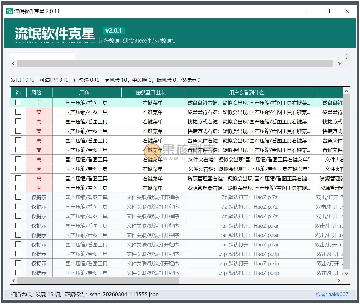Click the results table's horizontal scrollbar left arrow

[x=13, y=281]
